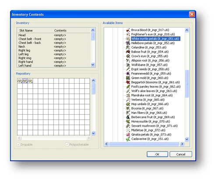Click the Han fibers icon
The height and width of the screenshot is (180, 215).
128,113
